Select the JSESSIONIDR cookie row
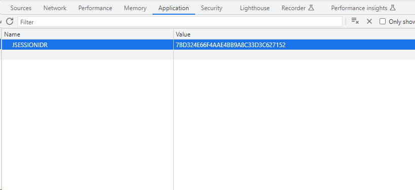Viewport: 415px width, 190px height. pyautogui.click(x=208, y=45)
